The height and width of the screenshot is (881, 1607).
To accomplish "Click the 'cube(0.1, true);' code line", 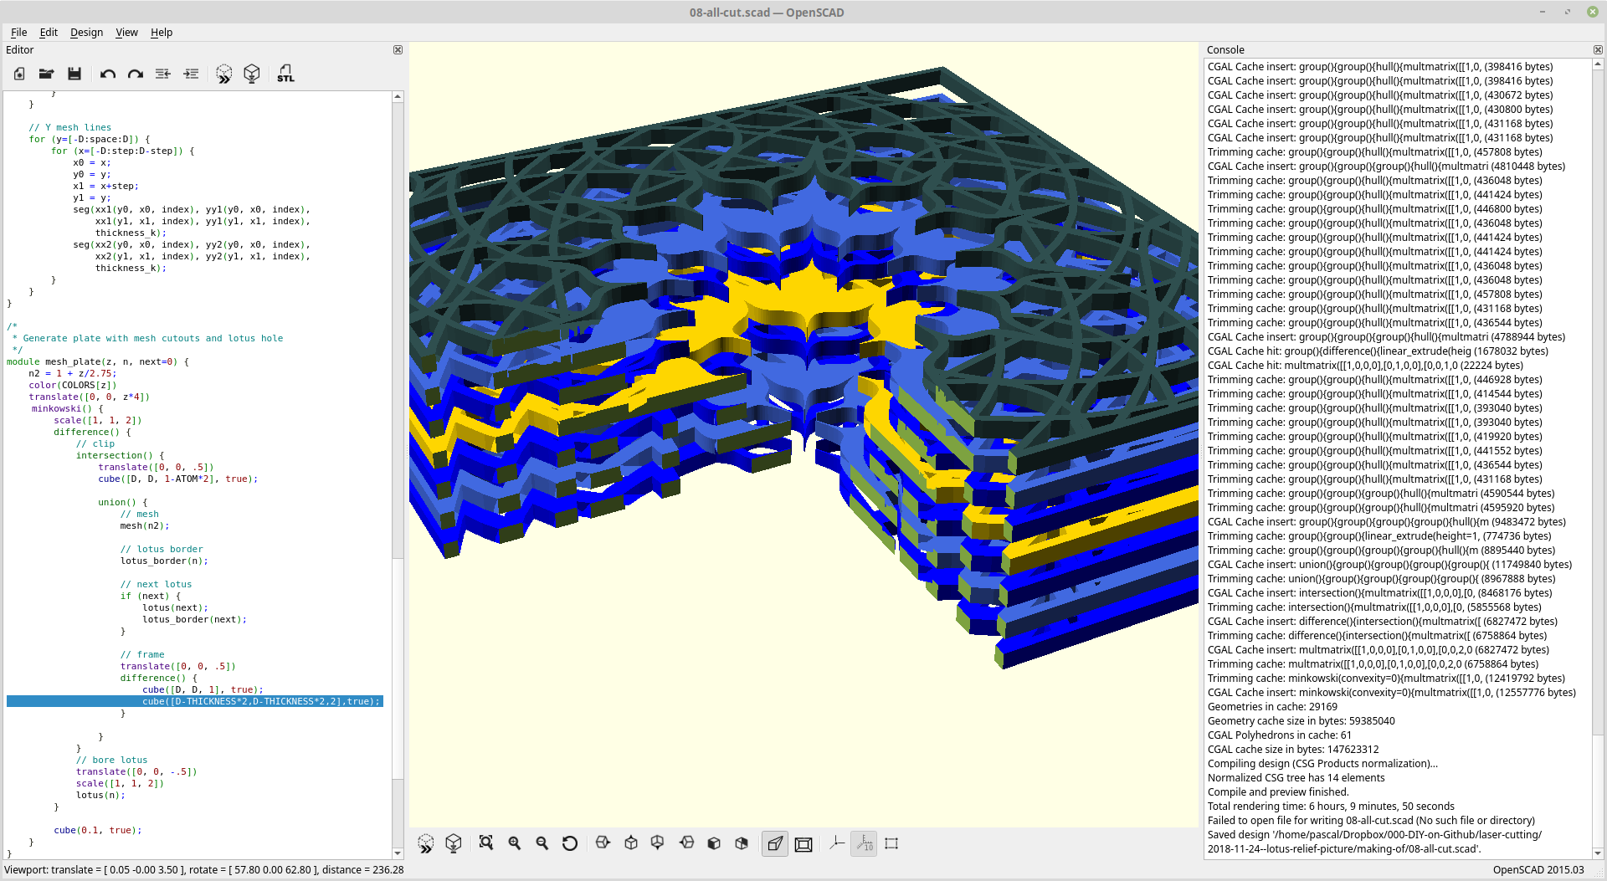I will tap(98, 830).
